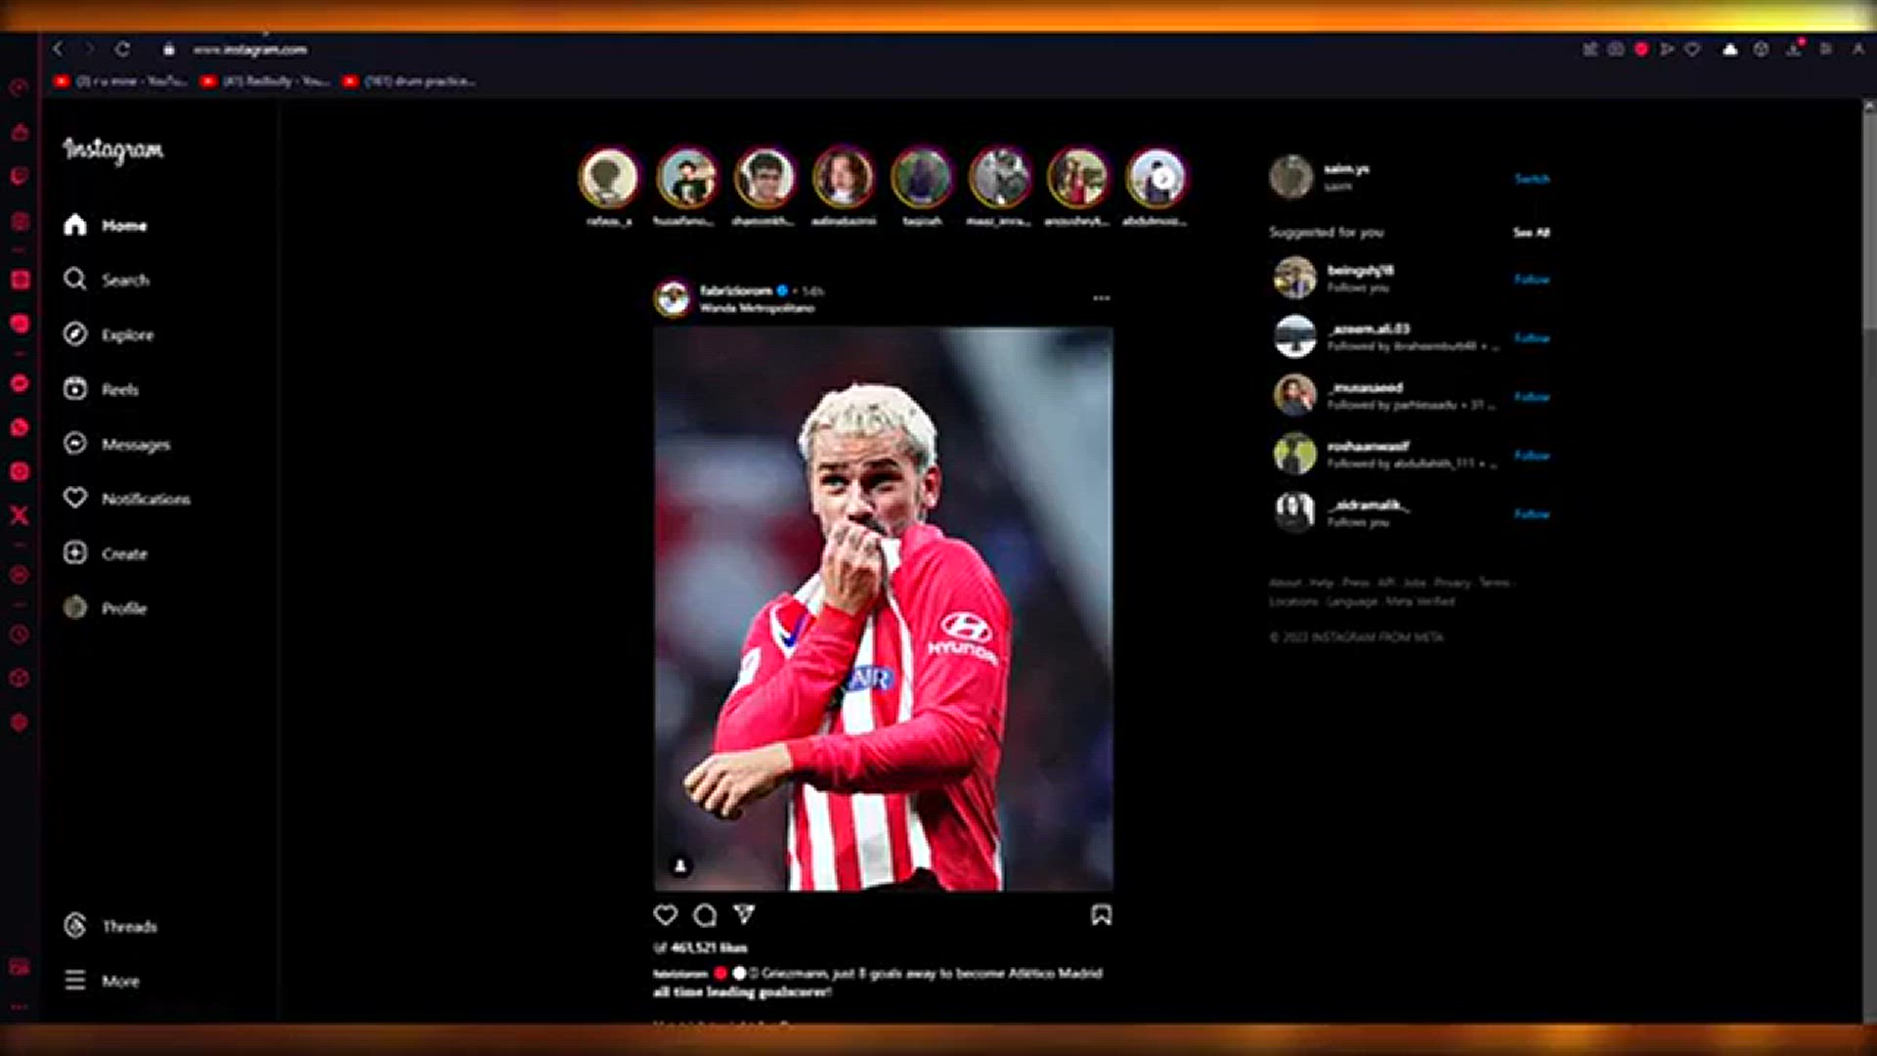
Task: Go to Reels
Action: (x=101, y=389)
